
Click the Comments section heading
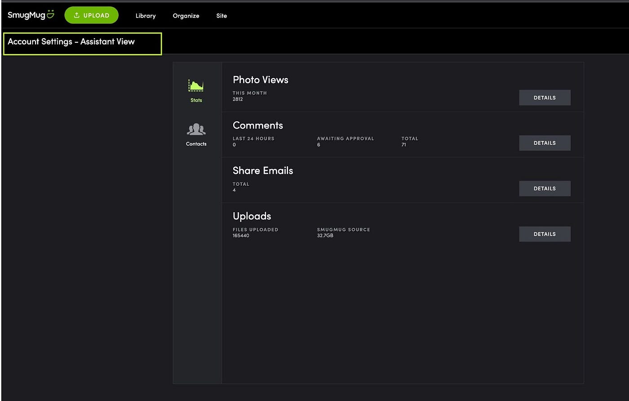pos(258,125)
